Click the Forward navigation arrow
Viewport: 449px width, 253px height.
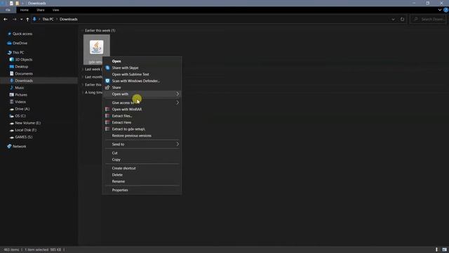(x=14, y=19)
